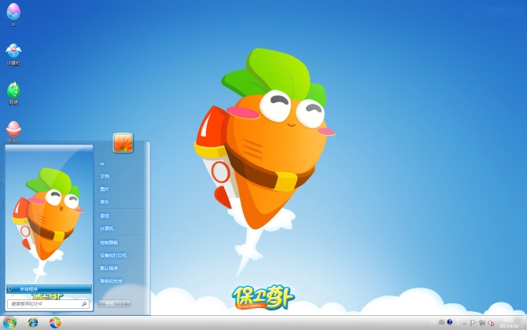Click the blue help question-mark tray icon
The image size is (527, 330).
point(450,322)
